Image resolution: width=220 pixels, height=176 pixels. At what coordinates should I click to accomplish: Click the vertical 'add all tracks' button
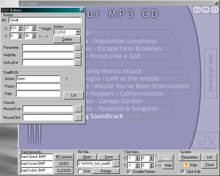211,73
